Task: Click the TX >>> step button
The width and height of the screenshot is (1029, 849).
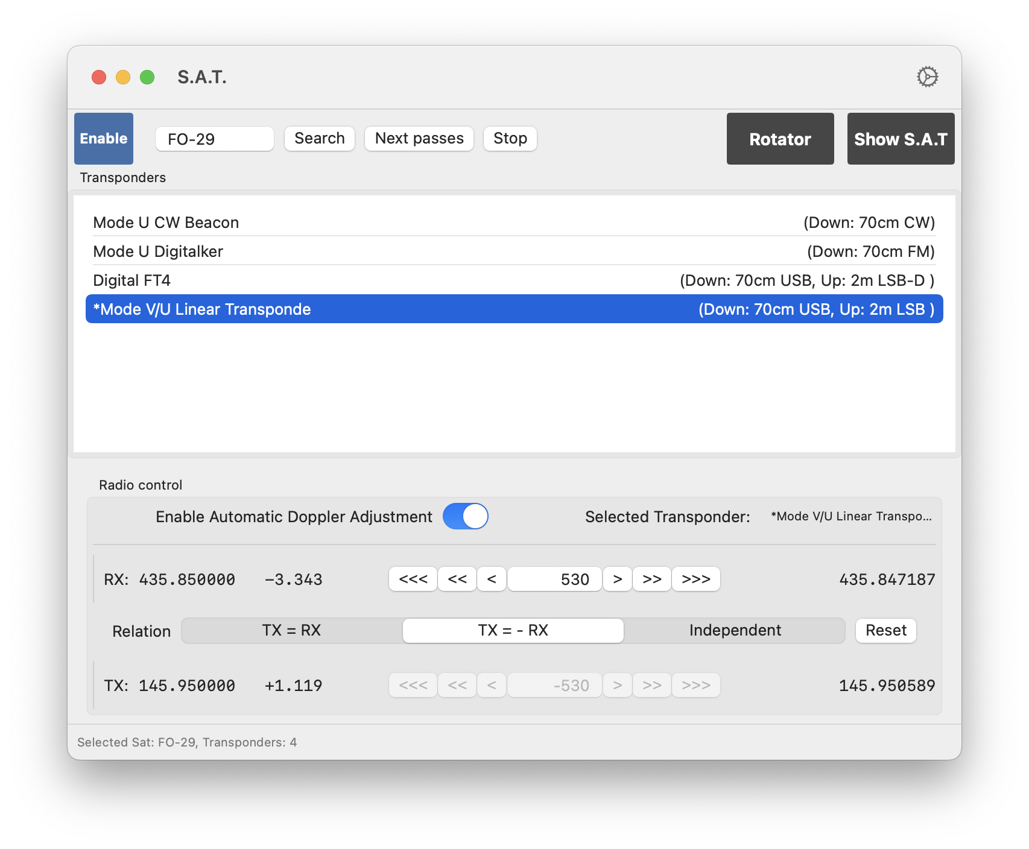Action: (x=696, y=685)
